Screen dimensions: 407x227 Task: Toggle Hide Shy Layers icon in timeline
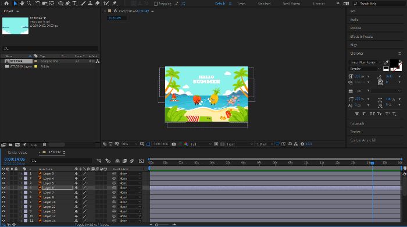pyautogui.click(x=117, y=161)
